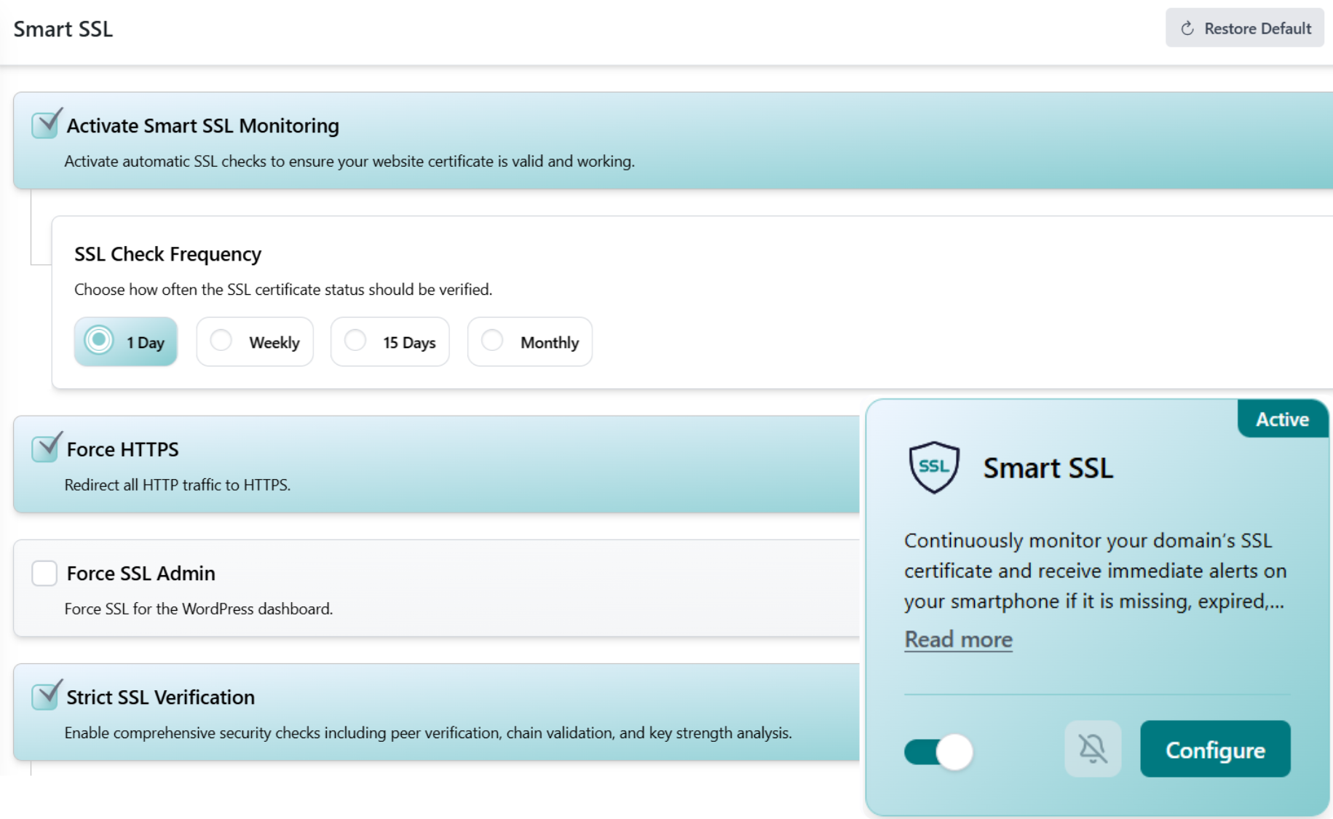The width and height of the screenshot is (1333, 819).
Task: Click 'Activate automatic SSL checks' description
Action: point(349,161)
